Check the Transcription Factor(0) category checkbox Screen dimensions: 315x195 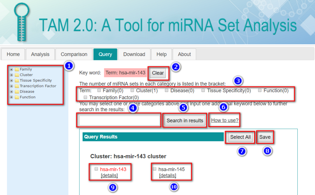point(85,97)
